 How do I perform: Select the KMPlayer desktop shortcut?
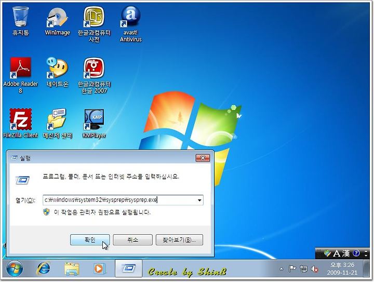click(x=94, y=123)
